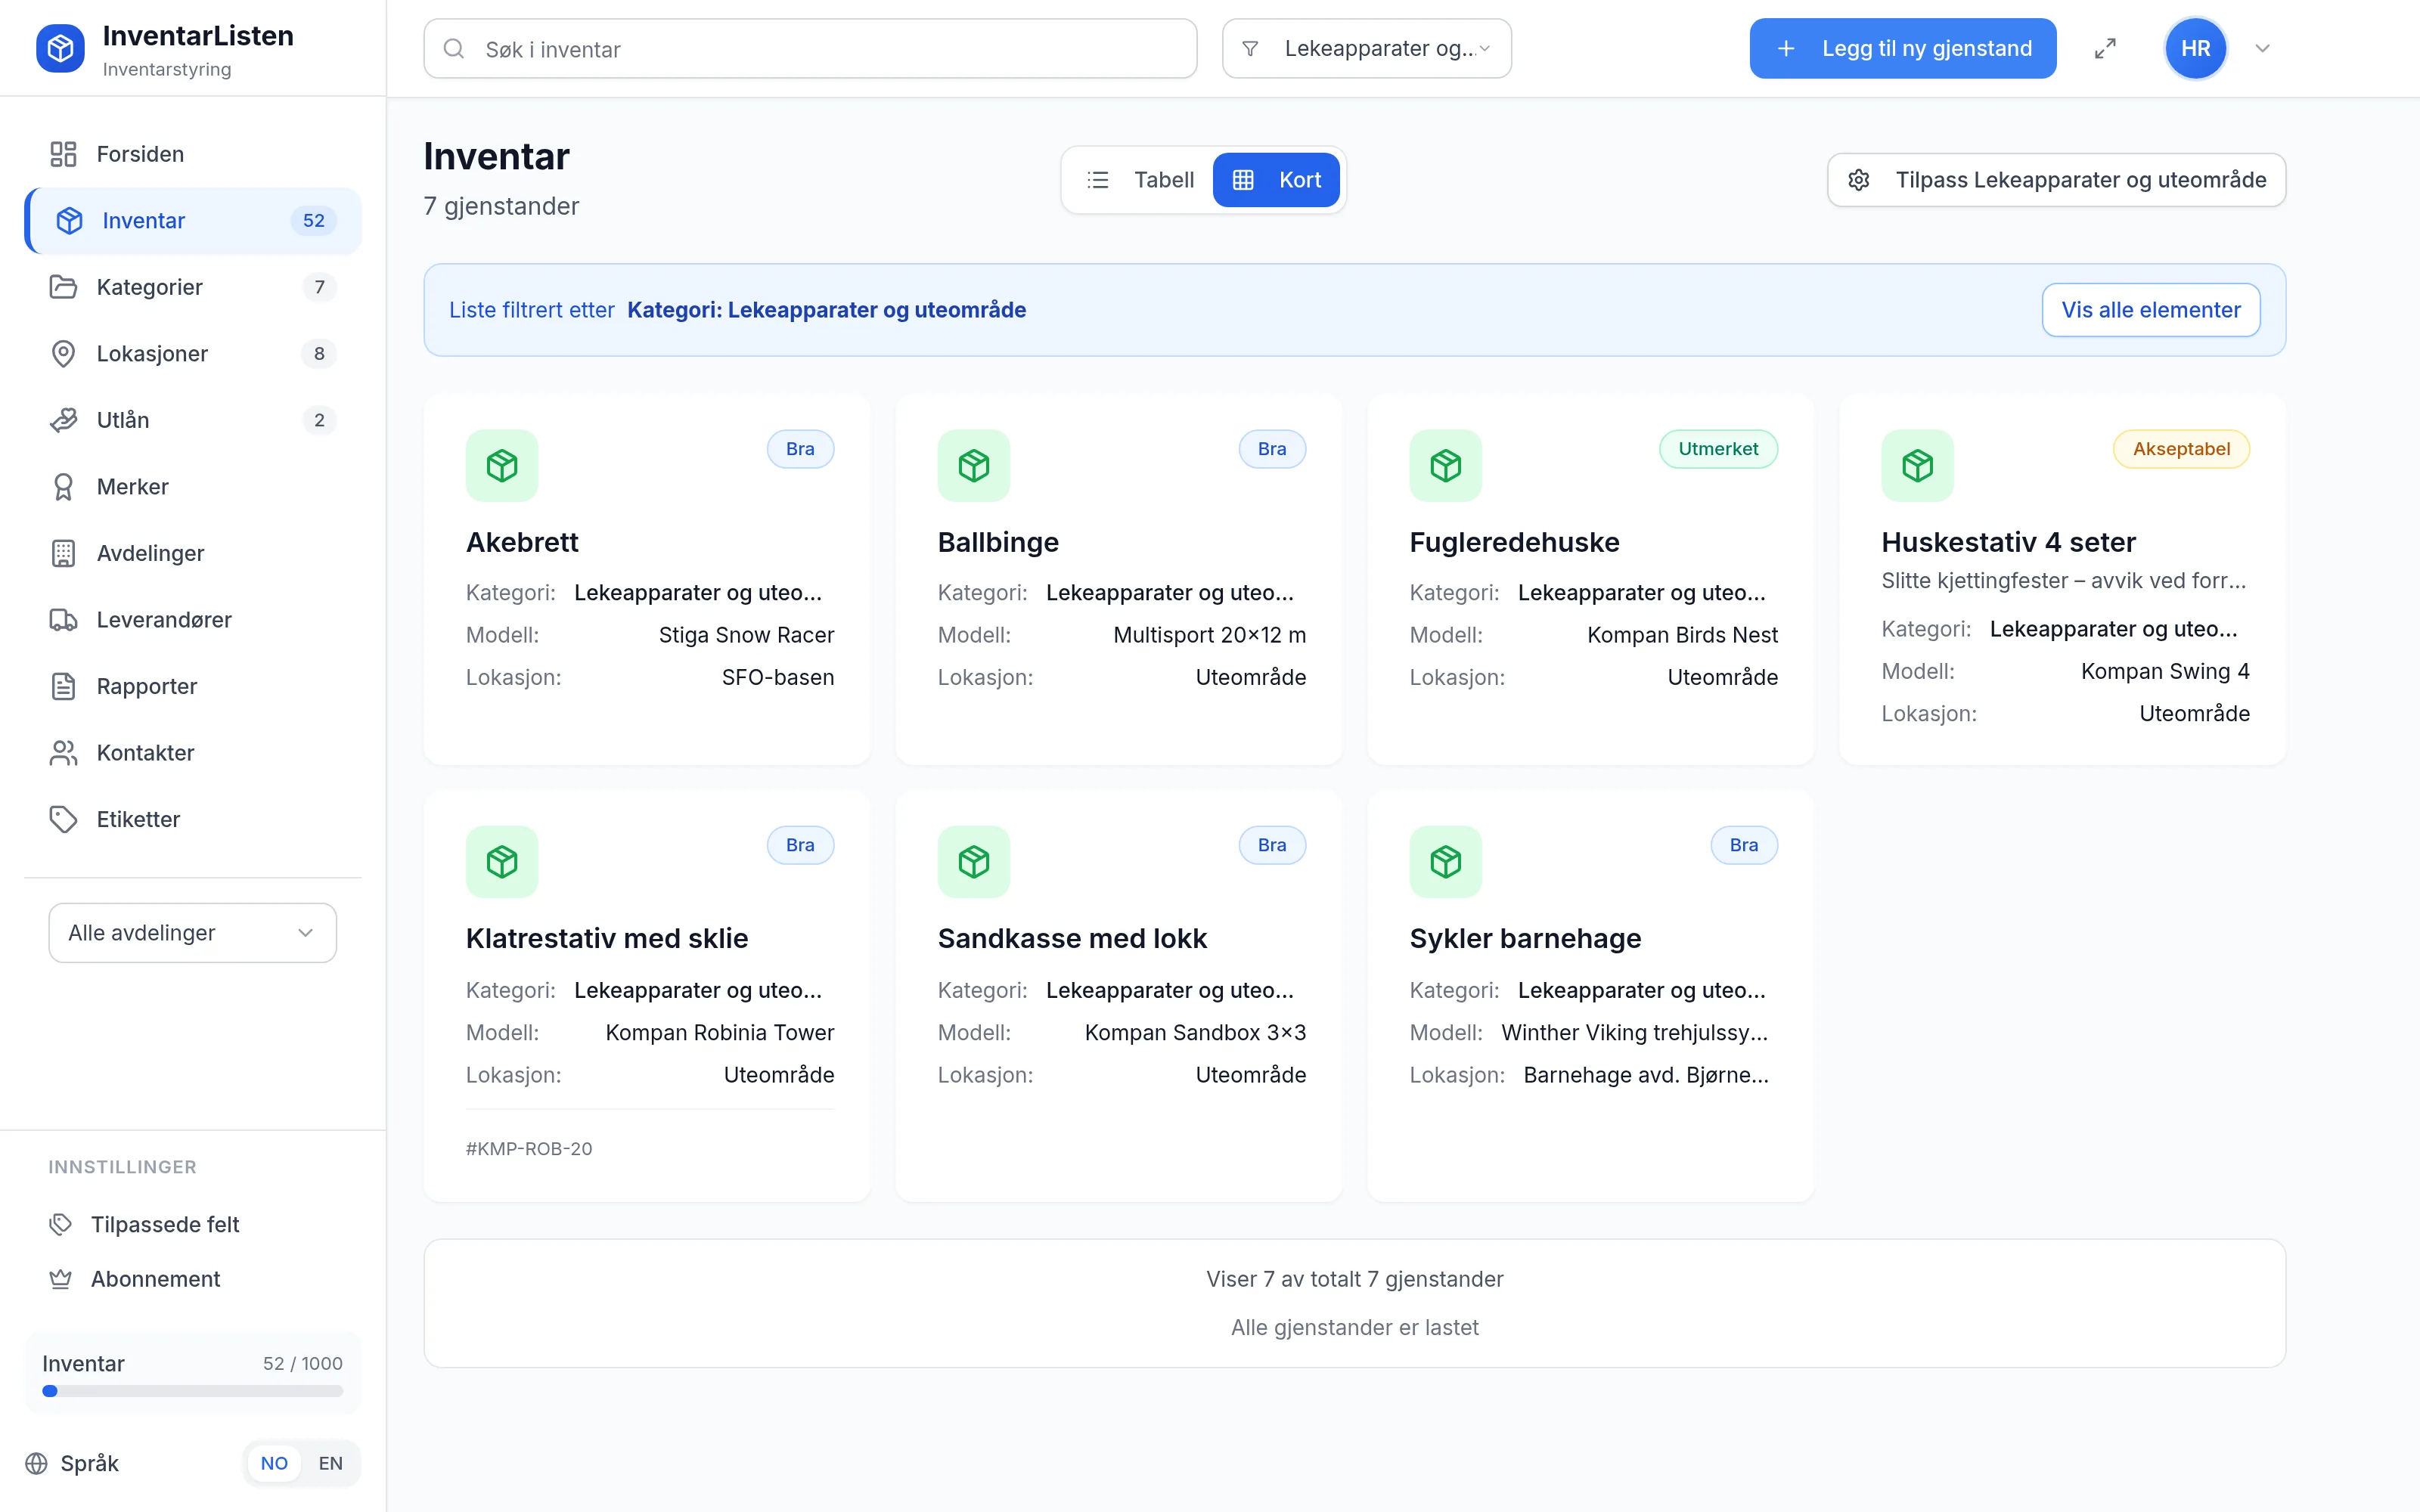This screenshot has height=1512, width=2420.
Task: Click the Sykler barnehage box icon
Action: coord(1445,861)
